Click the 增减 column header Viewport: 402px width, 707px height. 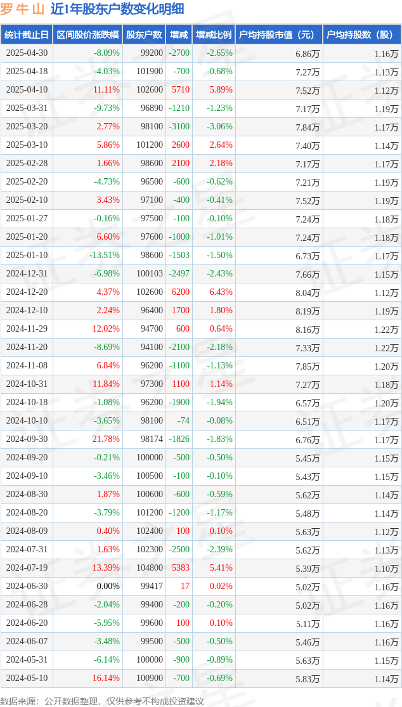click(x=179, y=35)
